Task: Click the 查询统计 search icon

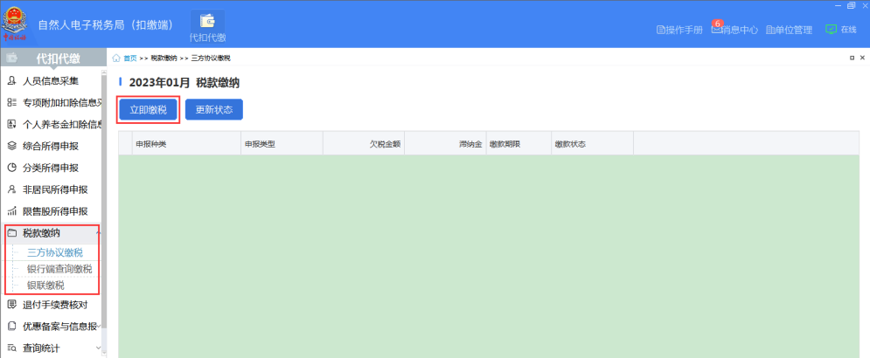Action: pos(11,348)
